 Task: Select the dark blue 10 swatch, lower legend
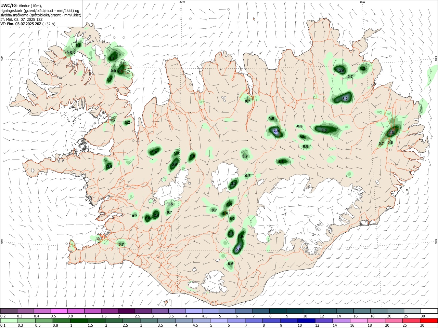[x=306, y=320]
